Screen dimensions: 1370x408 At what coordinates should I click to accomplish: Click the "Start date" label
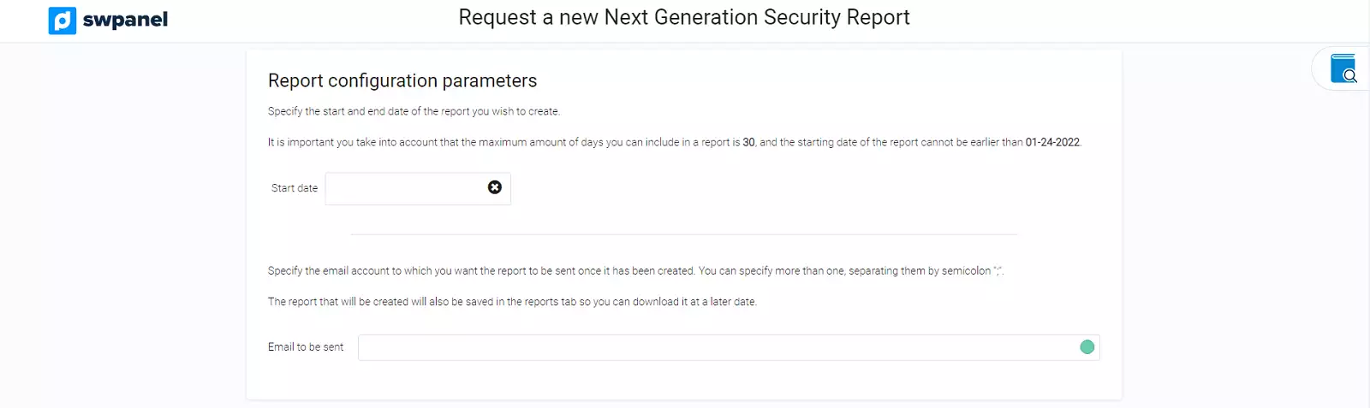point(295,188)
